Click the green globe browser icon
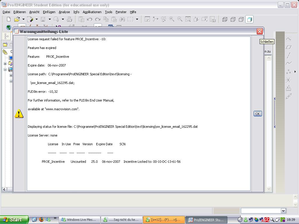Screen dimensions: 299x224 (8, 27)
